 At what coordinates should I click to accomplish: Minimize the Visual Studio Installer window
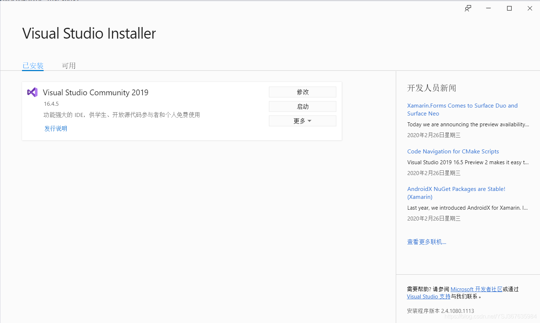488,8
